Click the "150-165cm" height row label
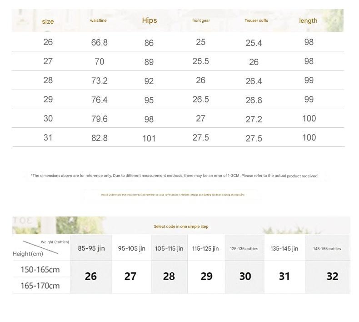Viewport: 359px width, 322px height. [40, 270]
